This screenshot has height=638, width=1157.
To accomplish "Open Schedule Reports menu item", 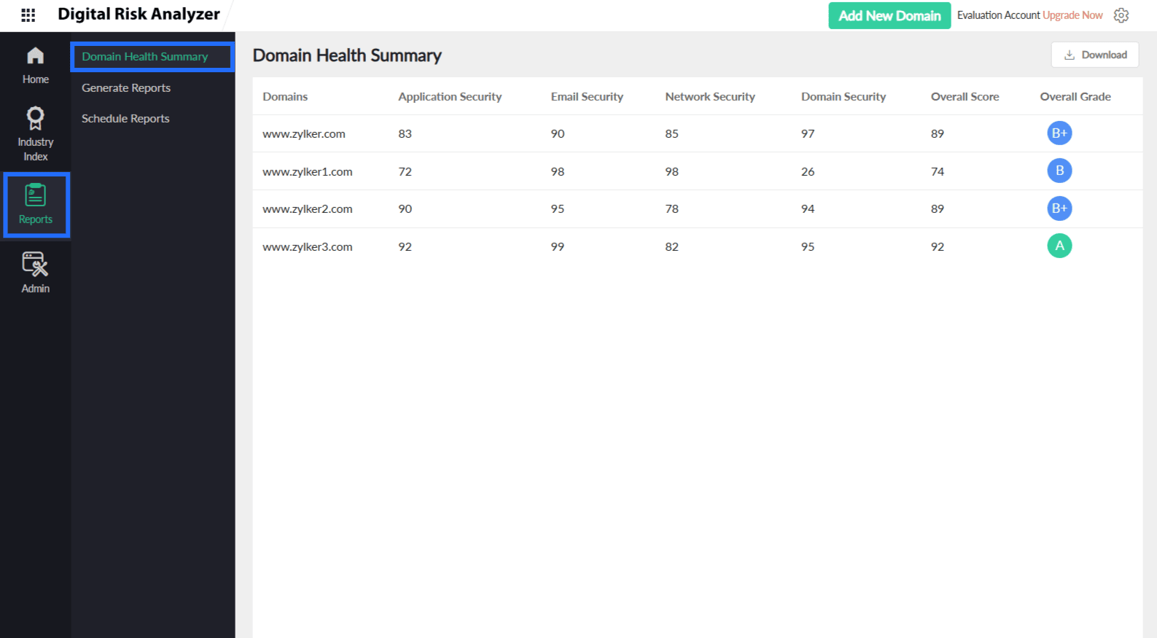I will [x=125, y=119].
